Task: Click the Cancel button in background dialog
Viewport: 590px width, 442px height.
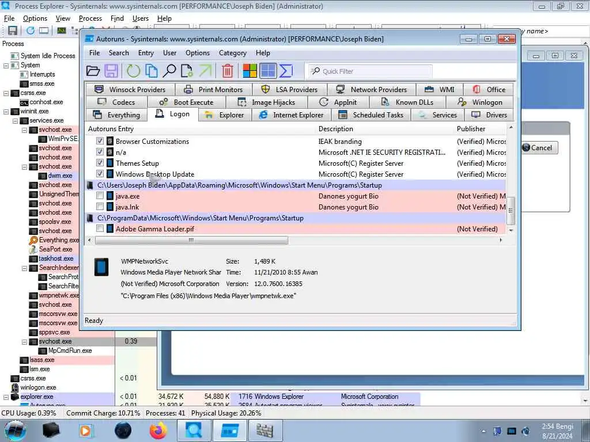Action: point(539,148)
